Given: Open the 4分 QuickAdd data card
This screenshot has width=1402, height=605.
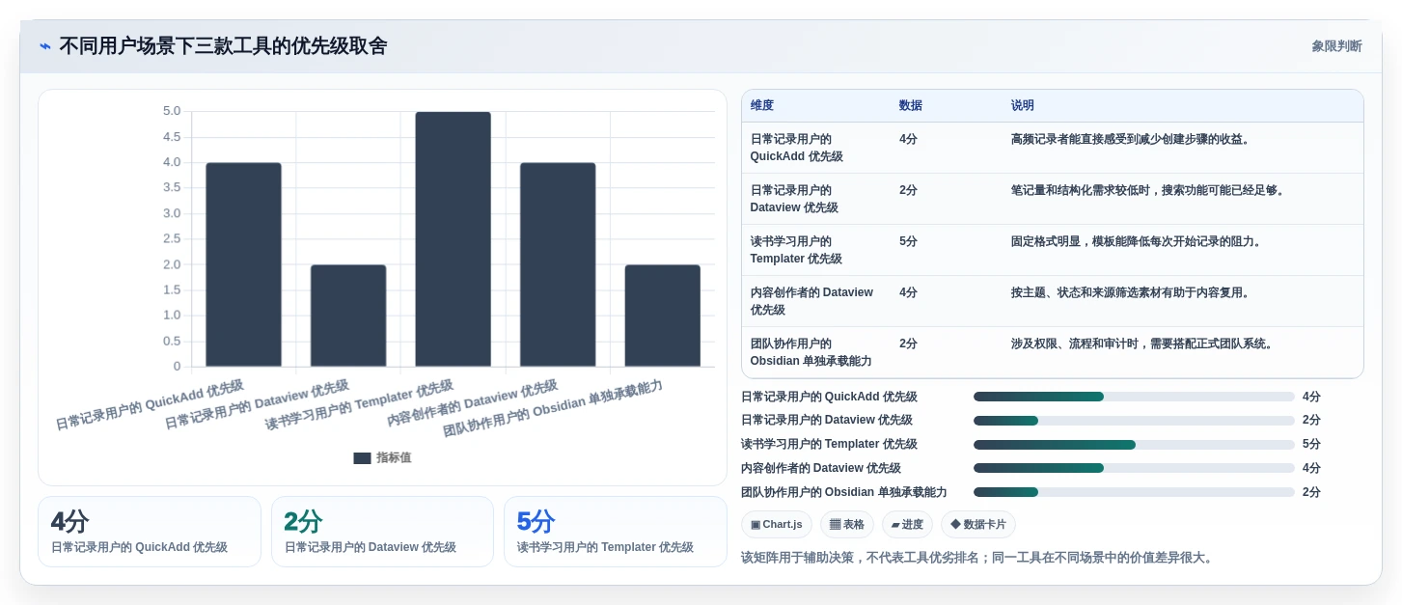Looking at the screenshot, I should [x=150, y=532].
